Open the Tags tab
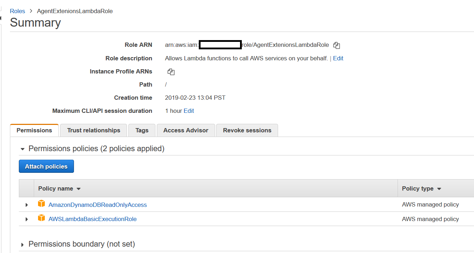 point(142,130)
